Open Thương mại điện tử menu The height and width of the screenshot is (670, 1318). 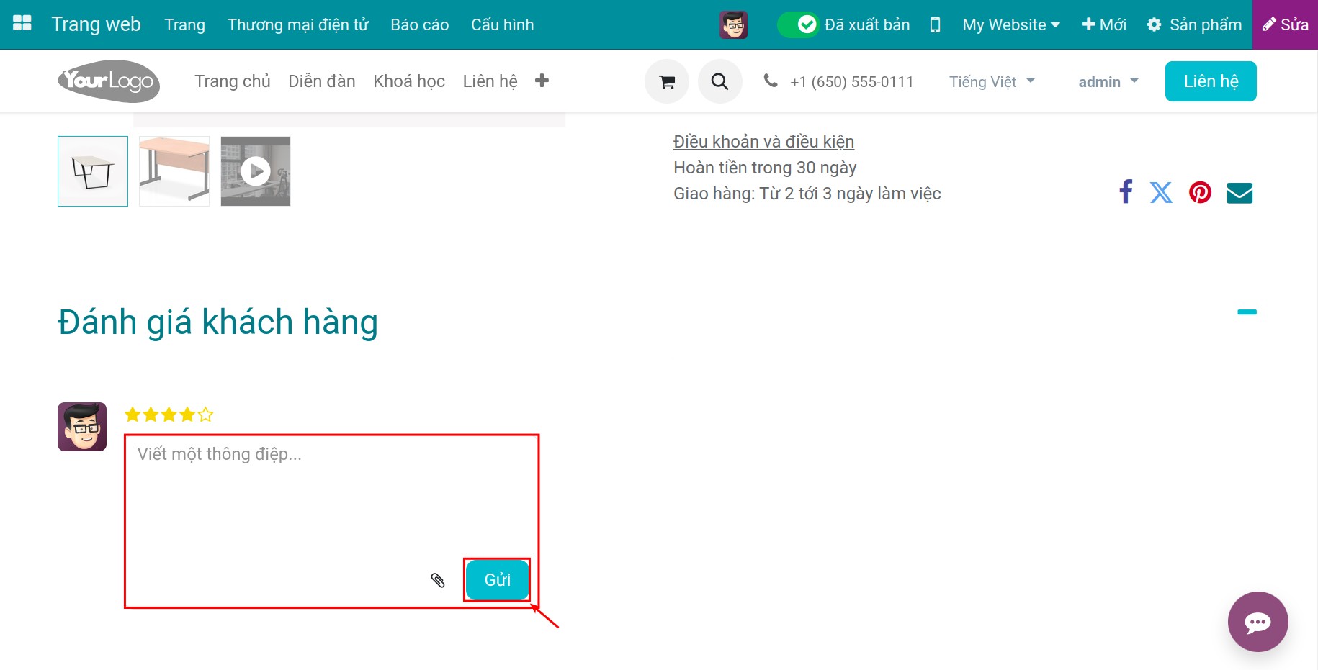(x=297, y=24)
